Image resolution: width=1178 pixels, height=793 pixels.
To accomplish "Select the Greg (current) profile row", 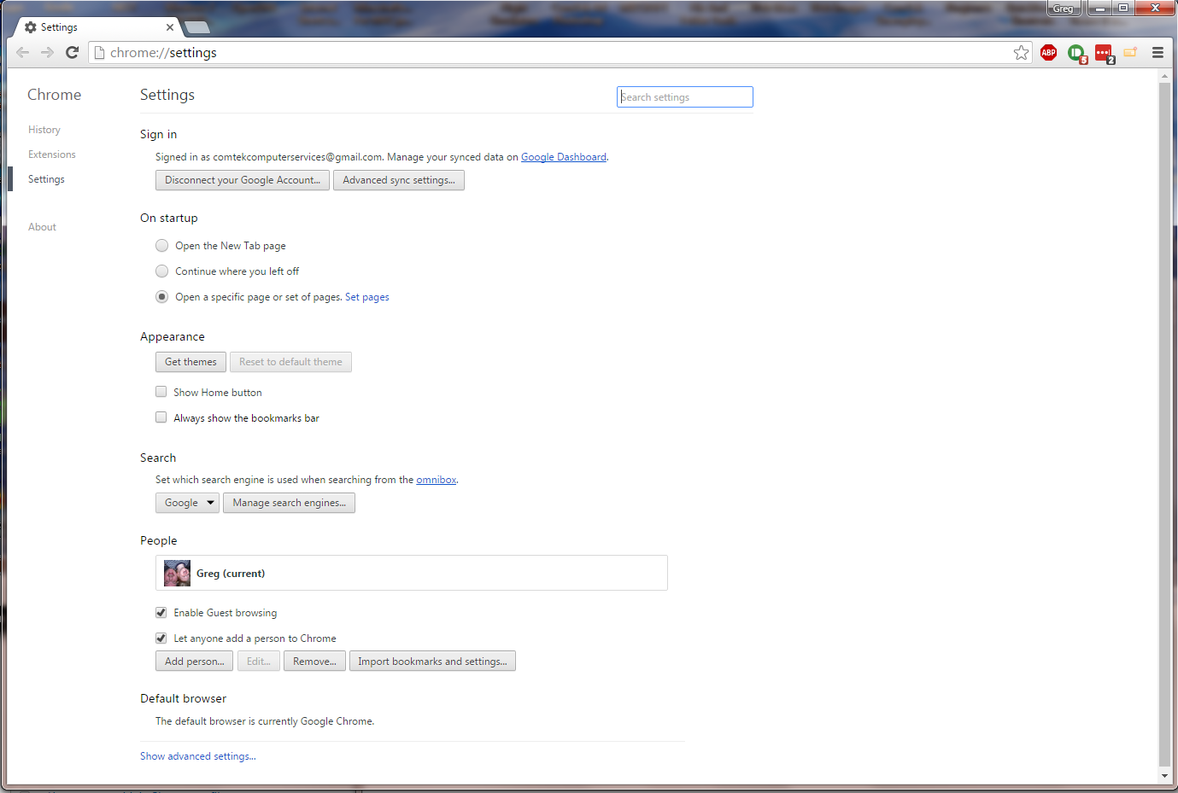I will 412,573.
